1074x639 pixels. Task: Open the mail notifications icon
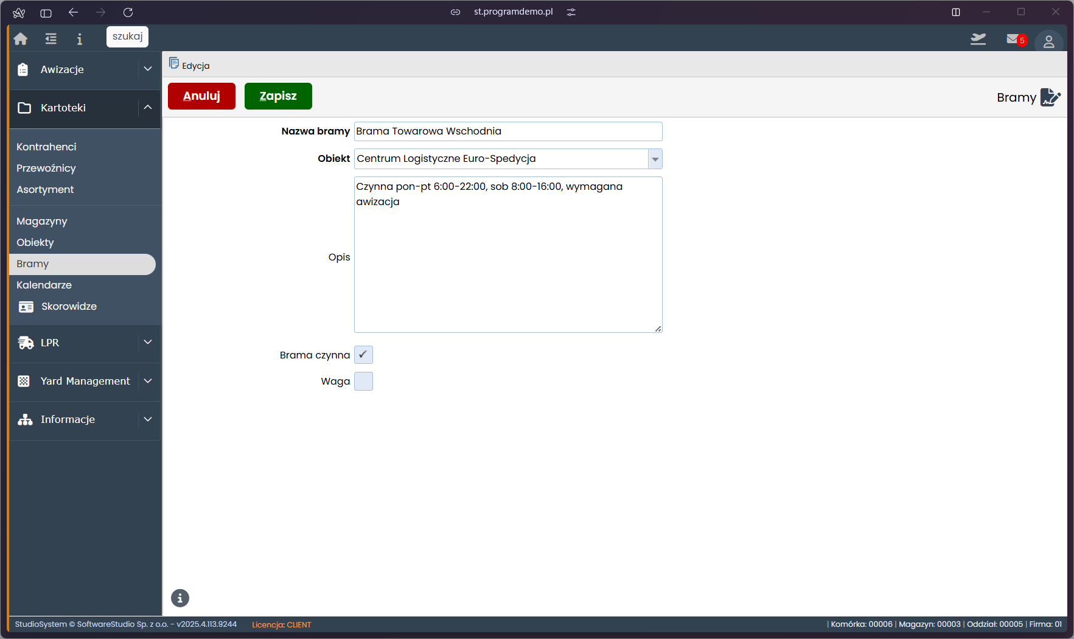coord(1014,40)
